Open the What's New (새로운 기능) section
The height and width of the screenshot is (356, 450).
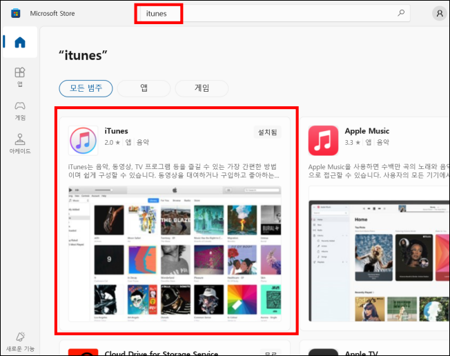click(20, 342)
